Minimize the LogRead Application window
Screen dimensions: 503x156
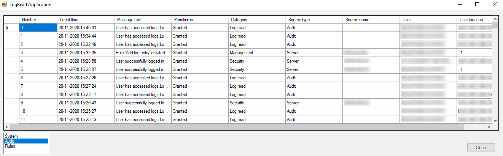460,5
